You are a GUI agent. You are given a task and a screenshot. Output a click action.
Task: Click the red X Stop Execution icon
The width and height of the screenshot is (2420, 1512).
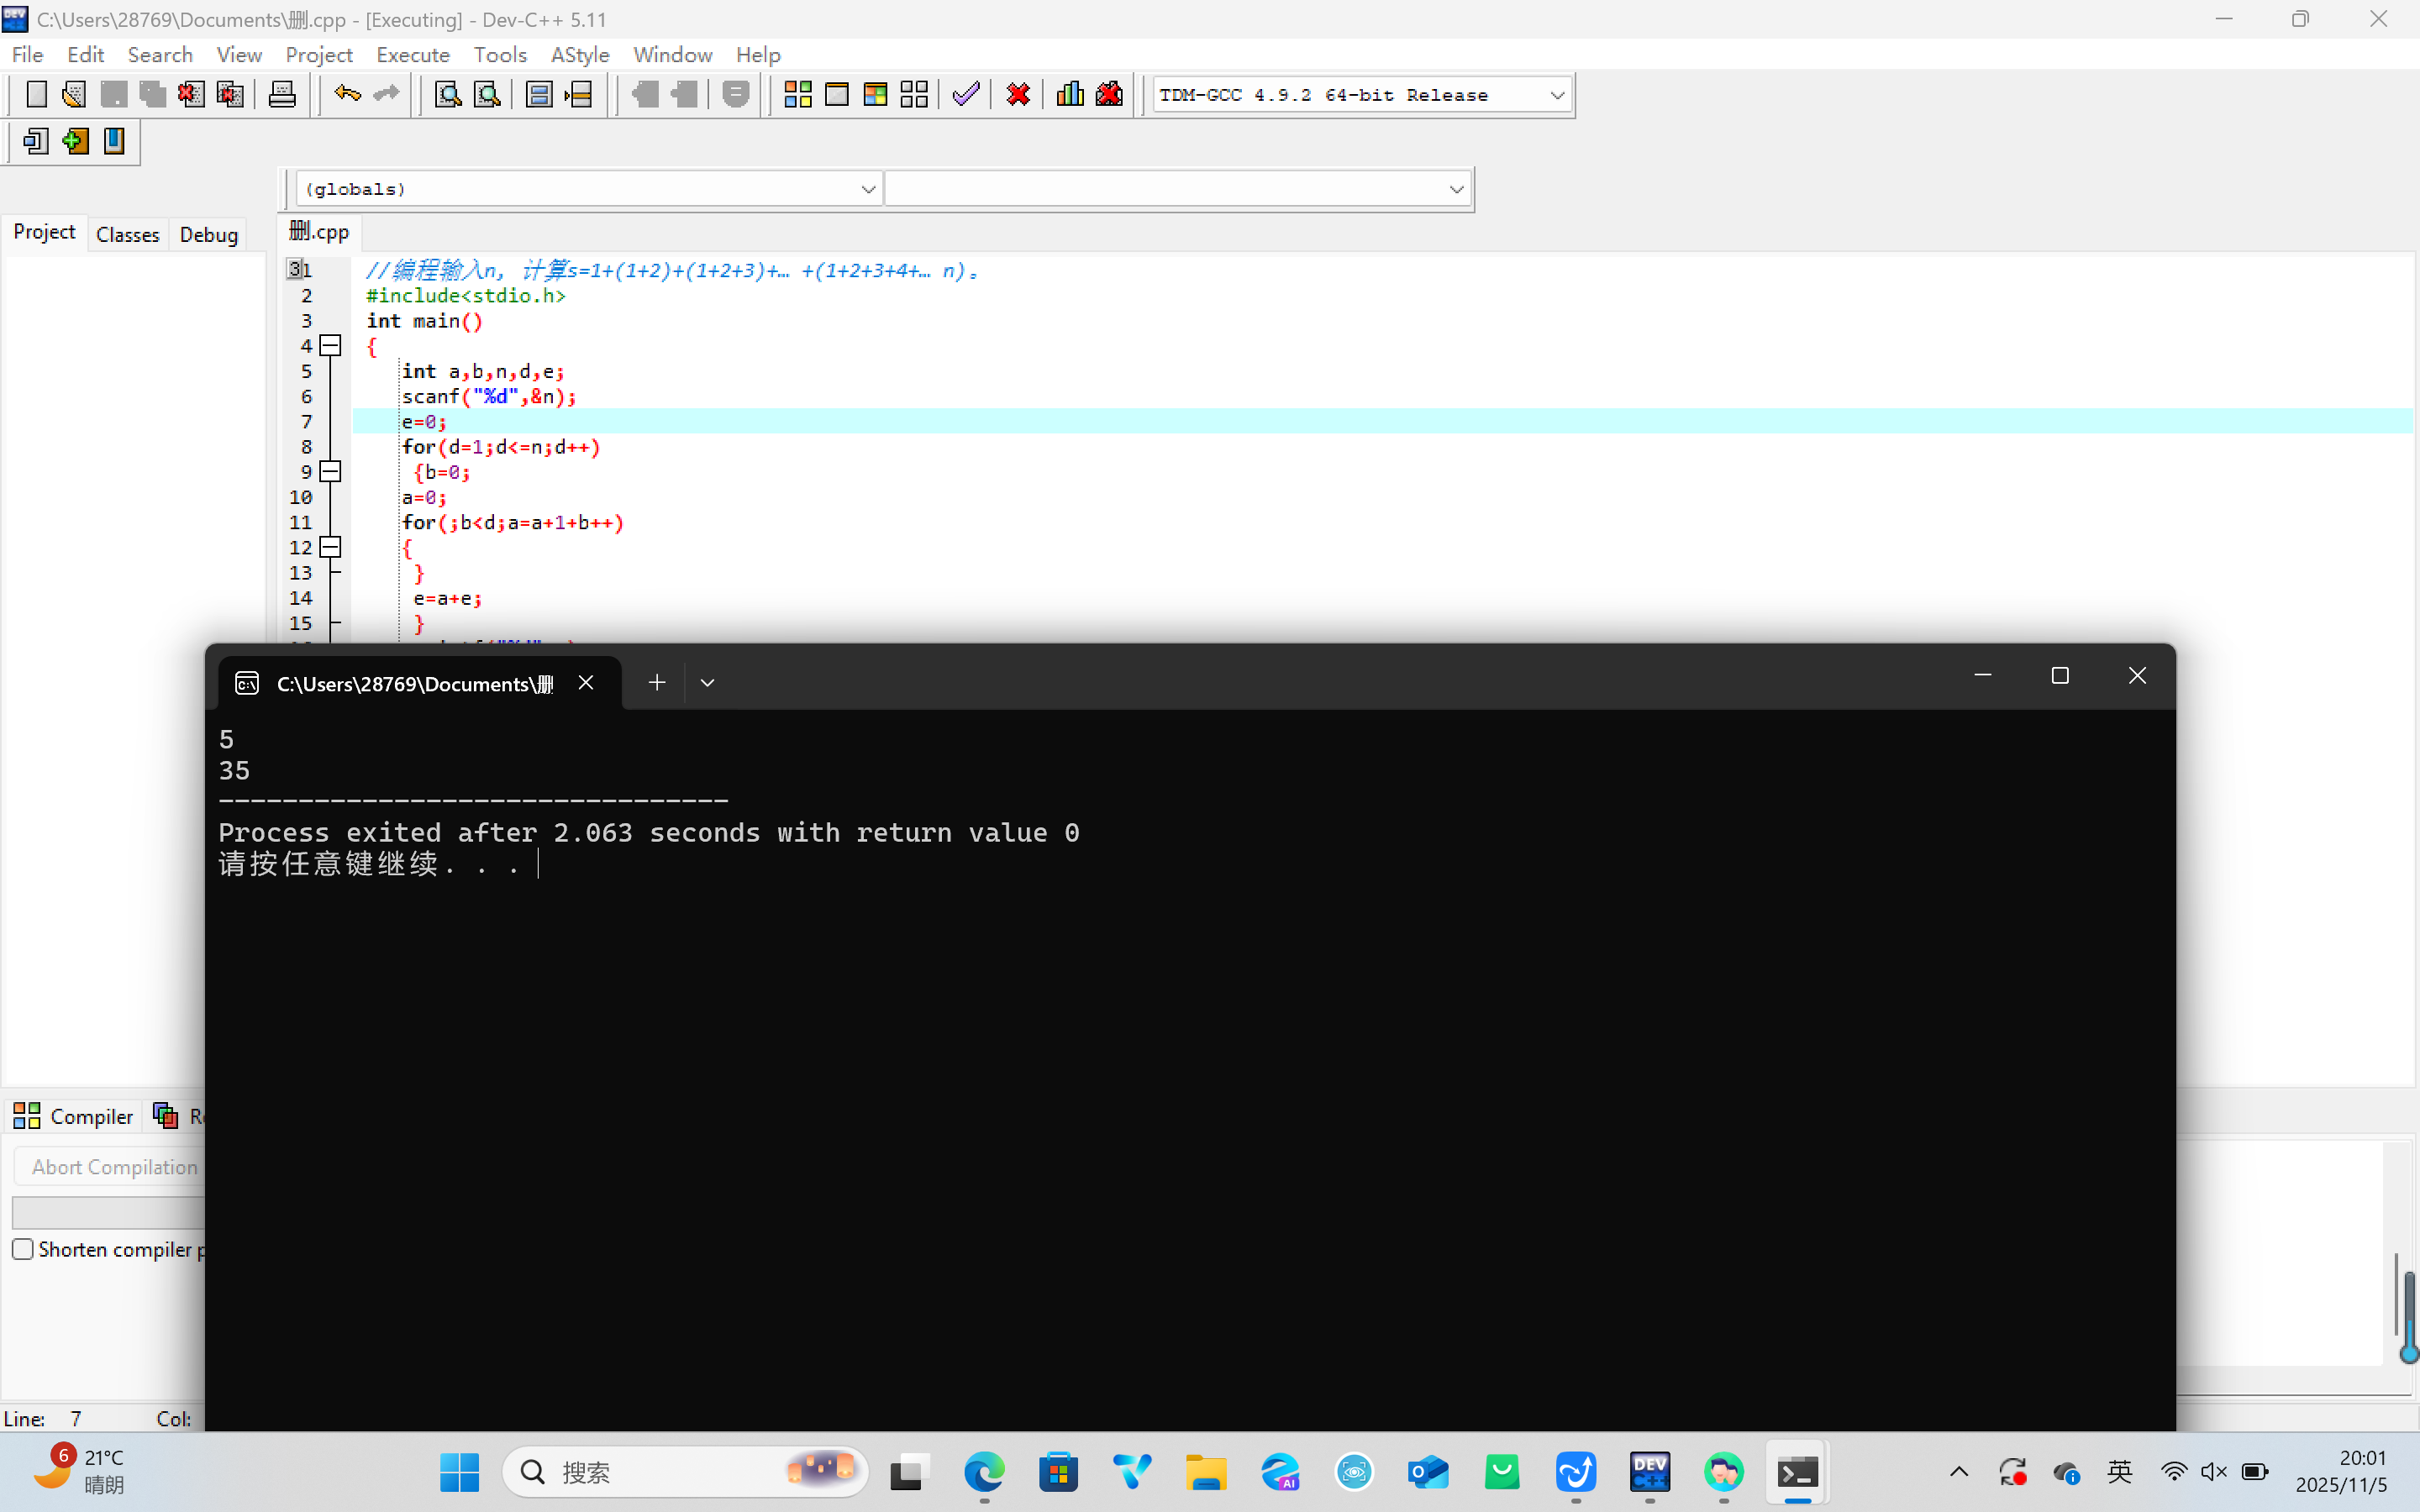click(1018, 95)
